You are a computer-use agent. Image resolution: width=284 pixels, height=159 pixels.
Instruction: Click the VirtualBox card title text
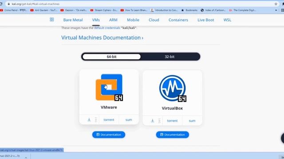click(x=172, y=108)
